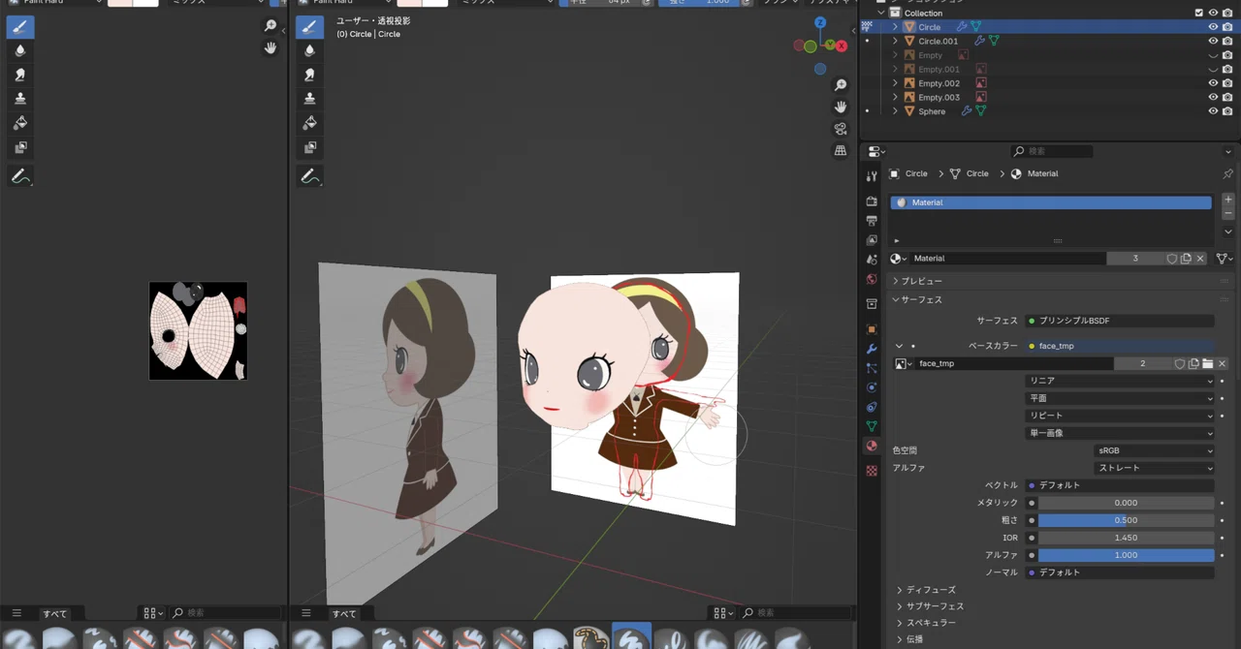Viewport: 1241px width, 649px height.
Task: Select the Fill bucket tool in the 3D viewport toolbar
Action: [309, 123]
